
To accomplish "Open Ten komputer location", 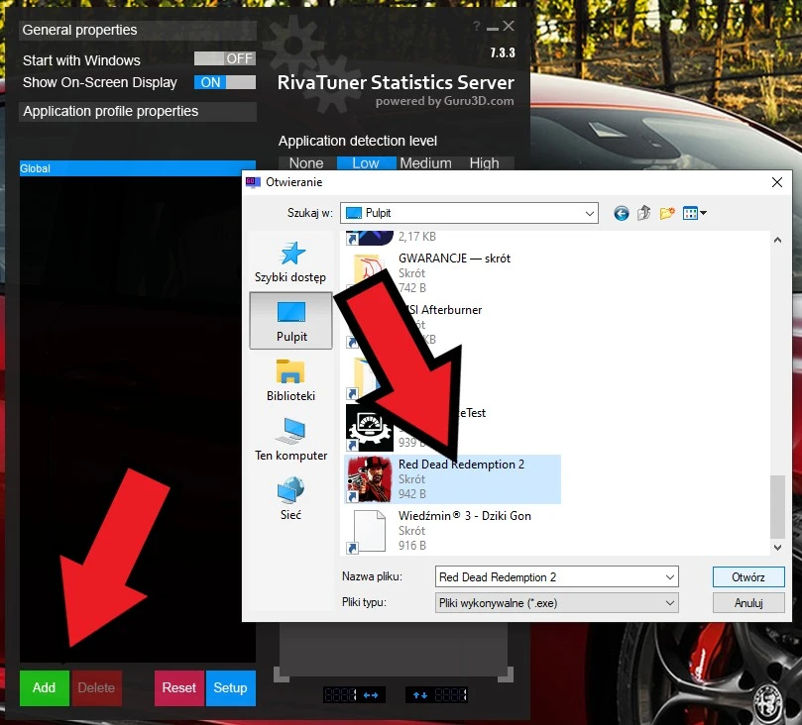I will (290, 440).
